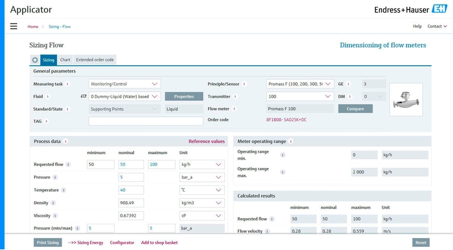Open info icon for Operating range max.
The image size is (453, 250).
coord(283,172)
